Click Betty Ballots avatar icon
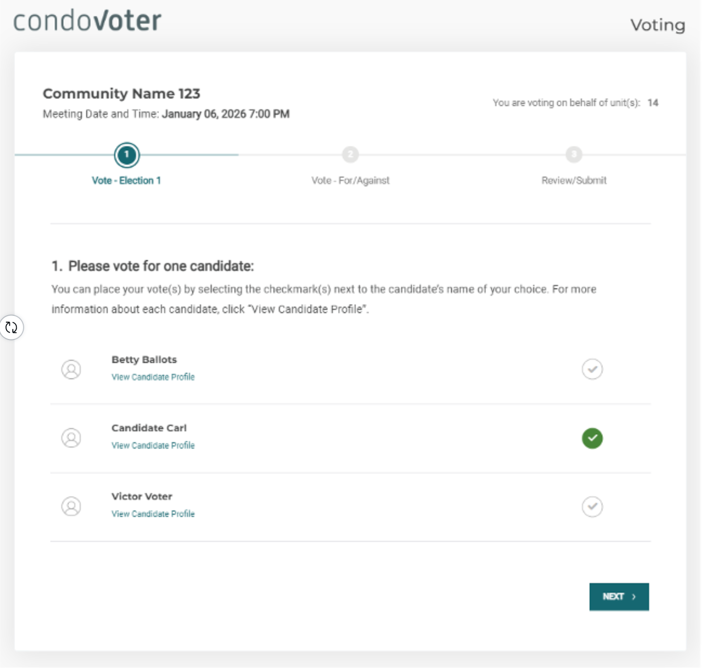This screenshot has height=670, width=702. coord(71,369)
